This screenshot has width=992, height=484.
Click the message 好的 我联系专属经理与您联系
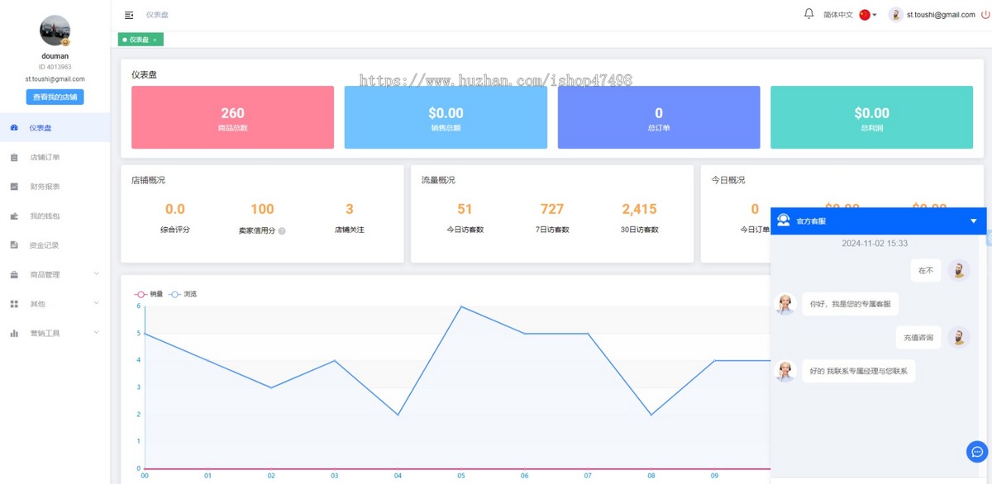click(858, 371)
